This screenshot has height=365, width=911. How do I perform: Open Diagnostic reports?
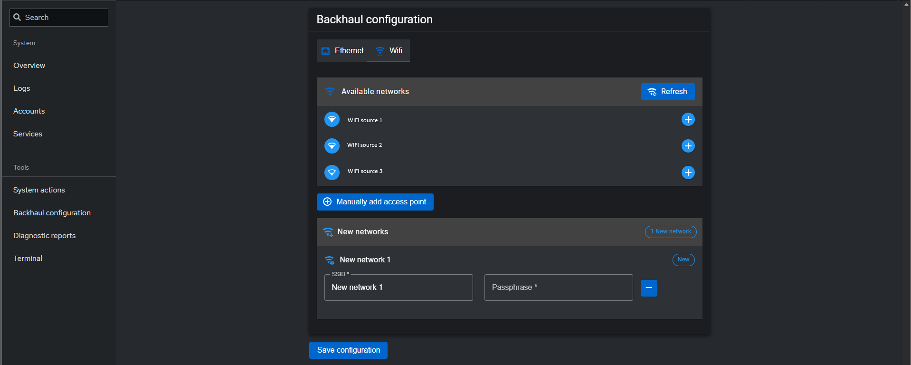pos(45,236)
